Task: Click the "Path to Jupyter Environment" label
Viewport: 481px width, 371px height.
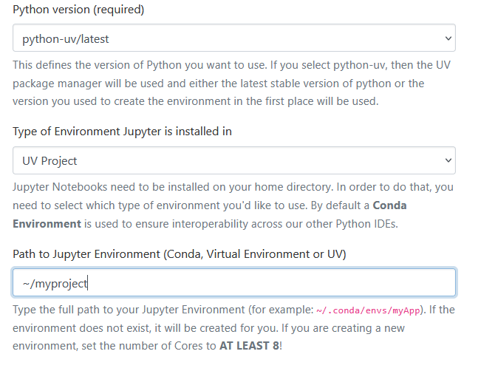Action: point(180,254)
